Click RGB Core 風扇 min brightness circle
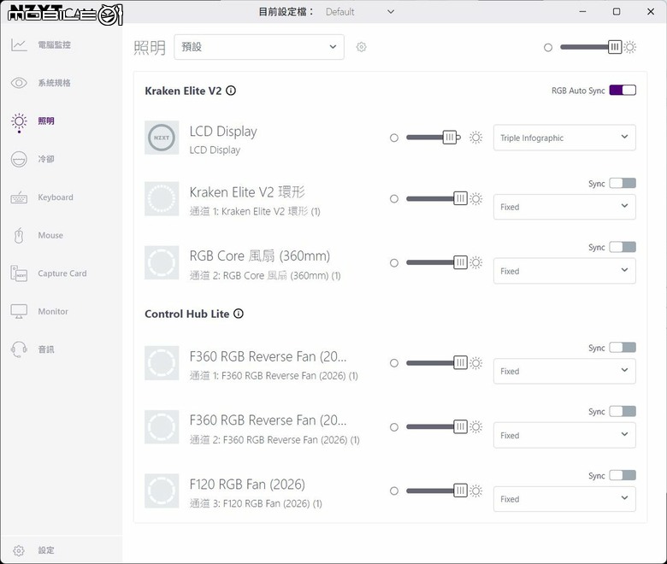 pyautogui.click(x=394, y=263)
